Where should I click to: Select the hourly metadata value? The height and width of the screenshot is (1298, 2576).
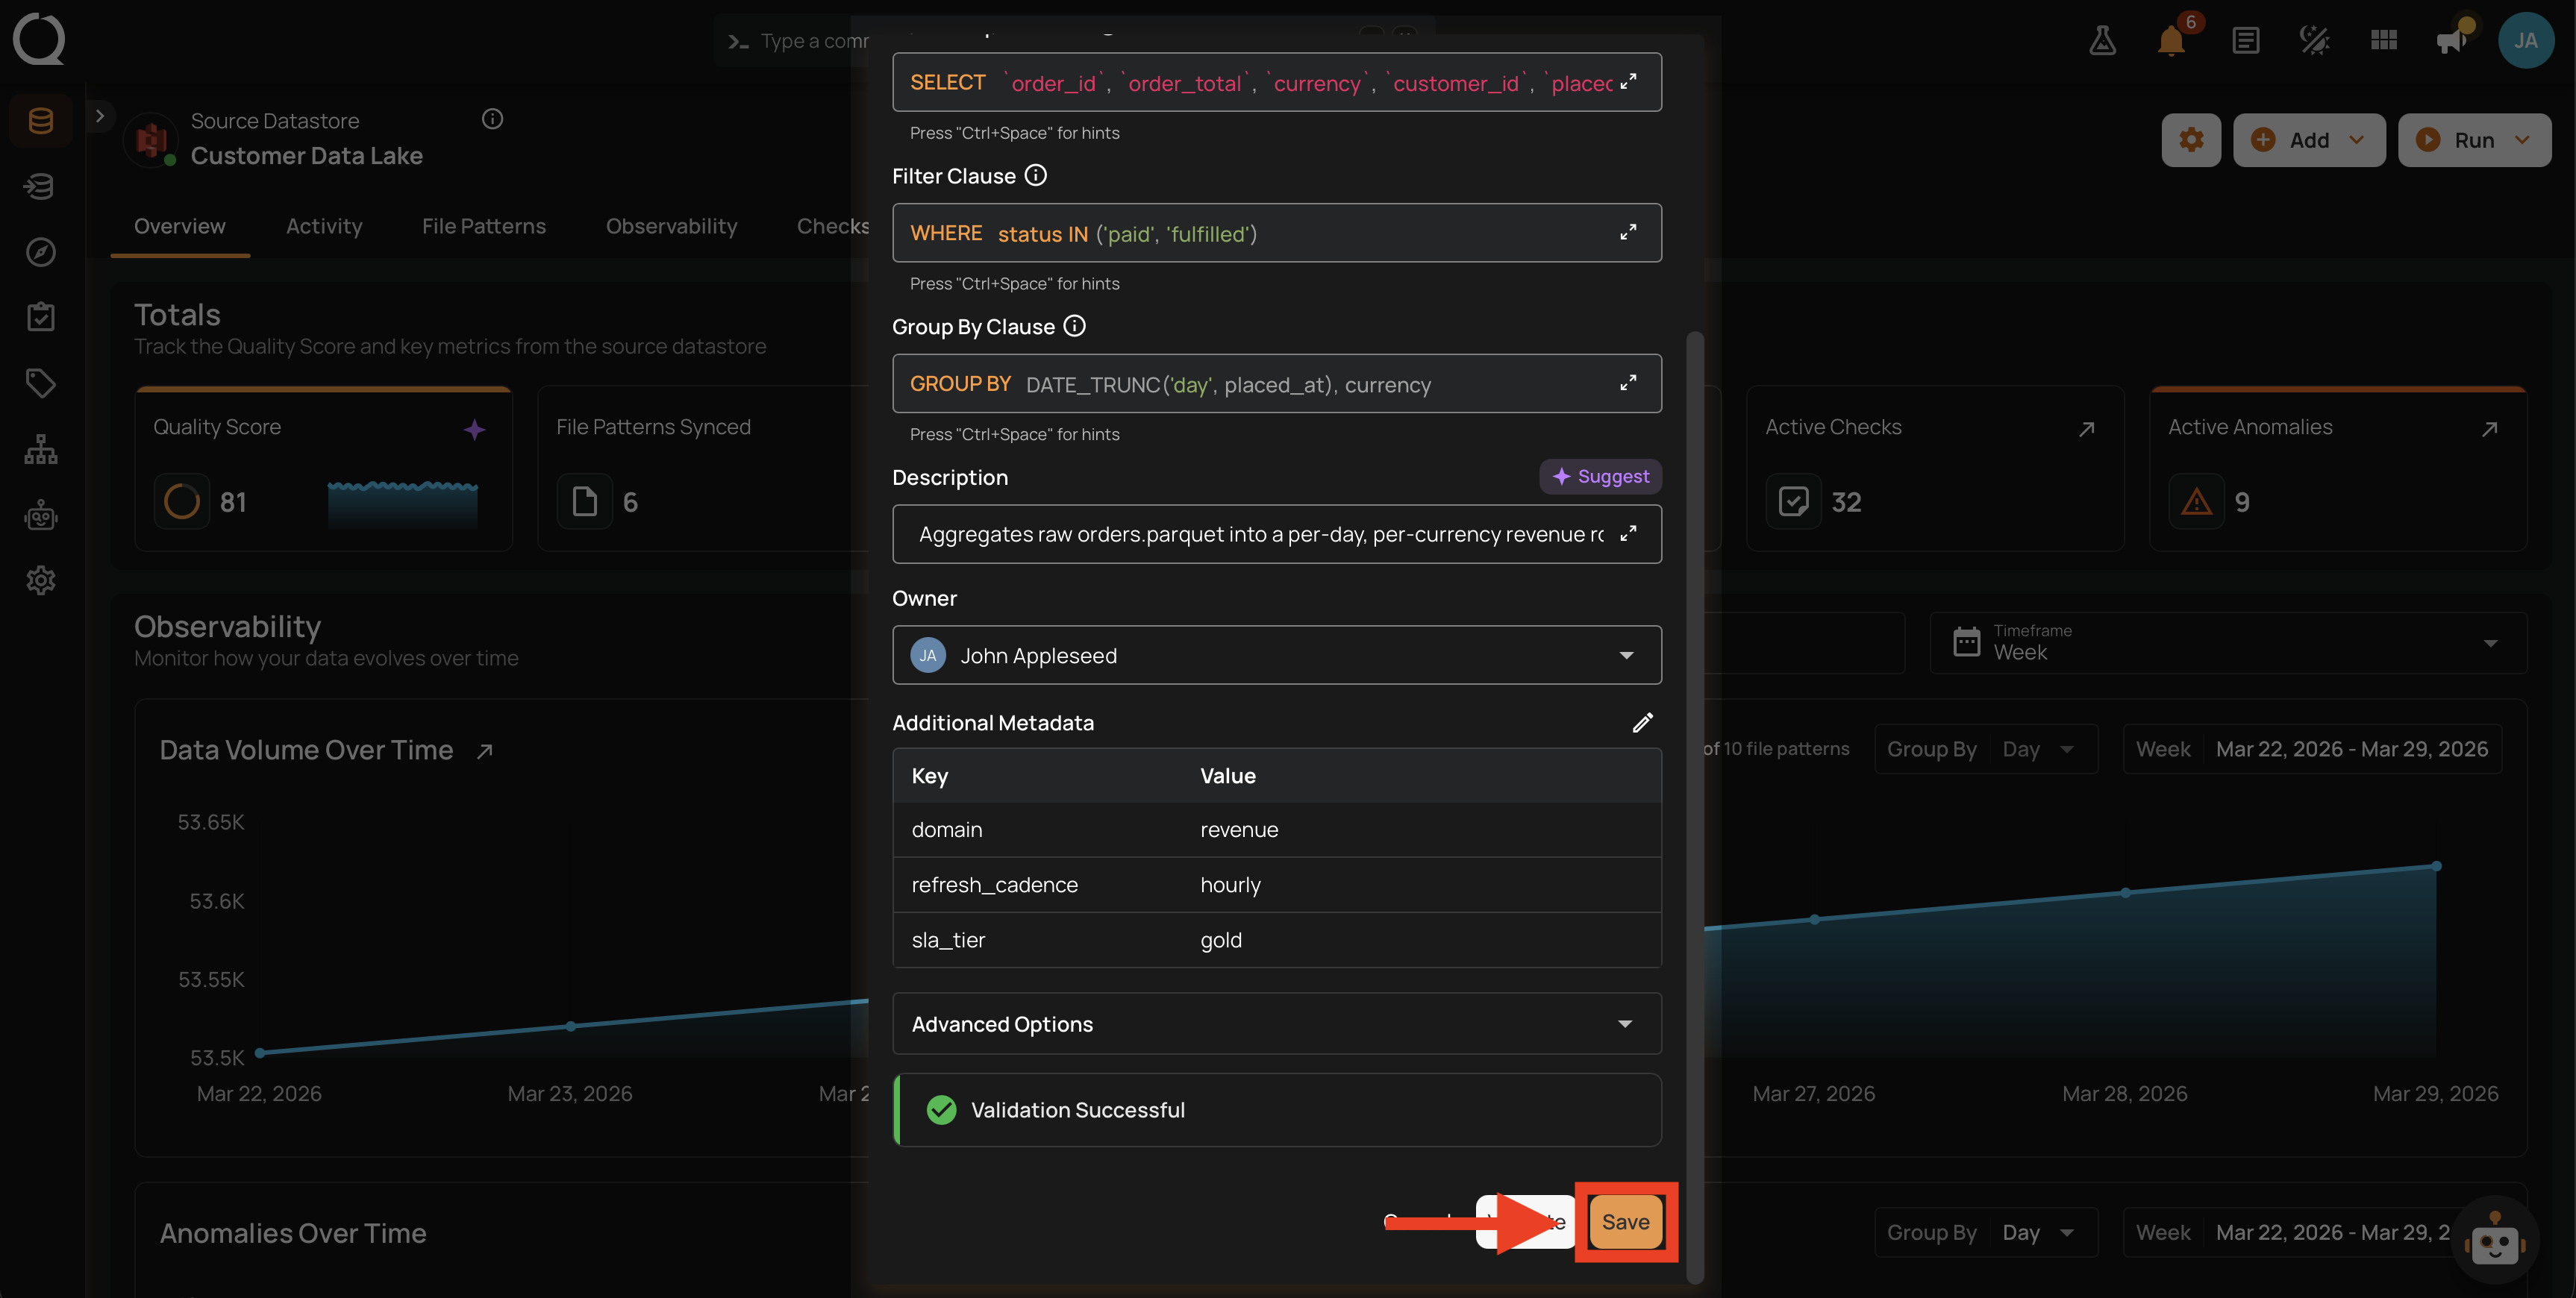(1230, 885)
